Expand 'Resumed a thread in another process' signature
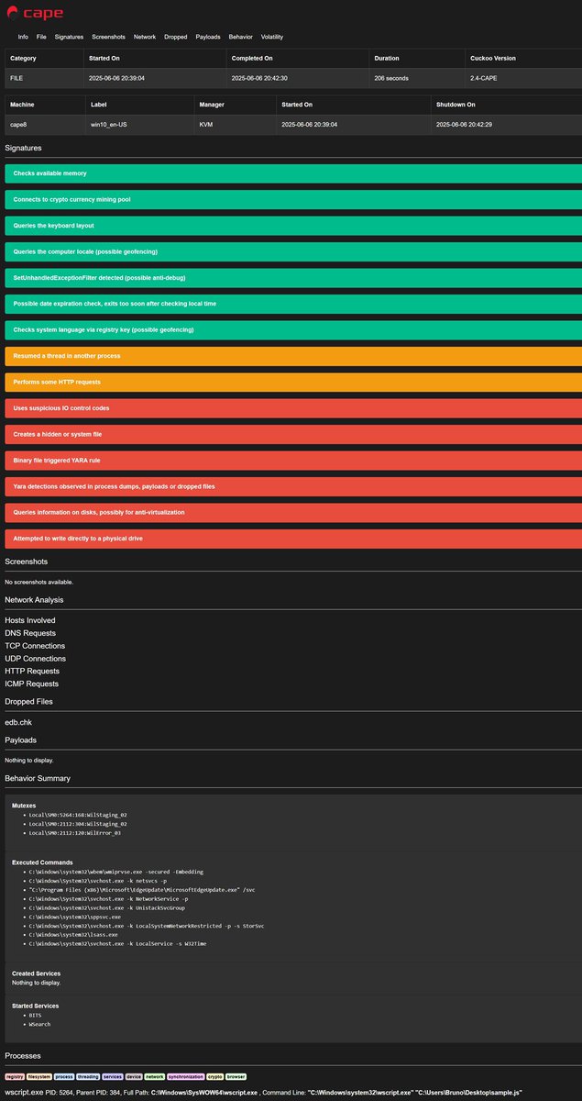Image resolution: width=582 pixels, height=1101 pixels. click(293, 355)
